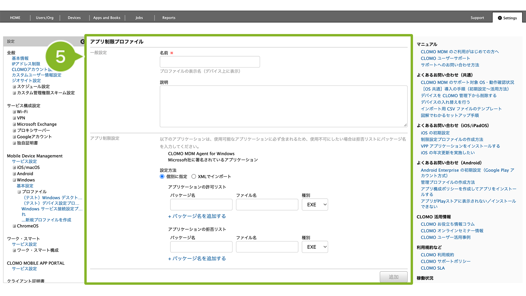Open …新規プロファイルを作成 link
This screenshot has height=296, width=526.
[46, 220]
